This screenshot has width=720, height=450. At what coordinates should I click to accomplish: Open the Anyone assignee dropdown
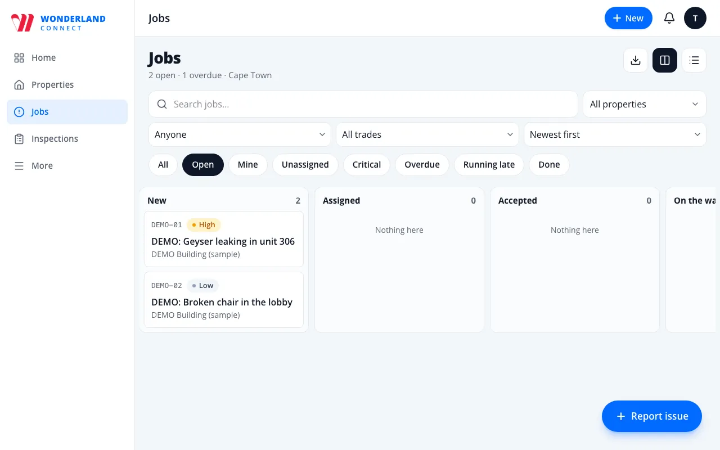240,134
